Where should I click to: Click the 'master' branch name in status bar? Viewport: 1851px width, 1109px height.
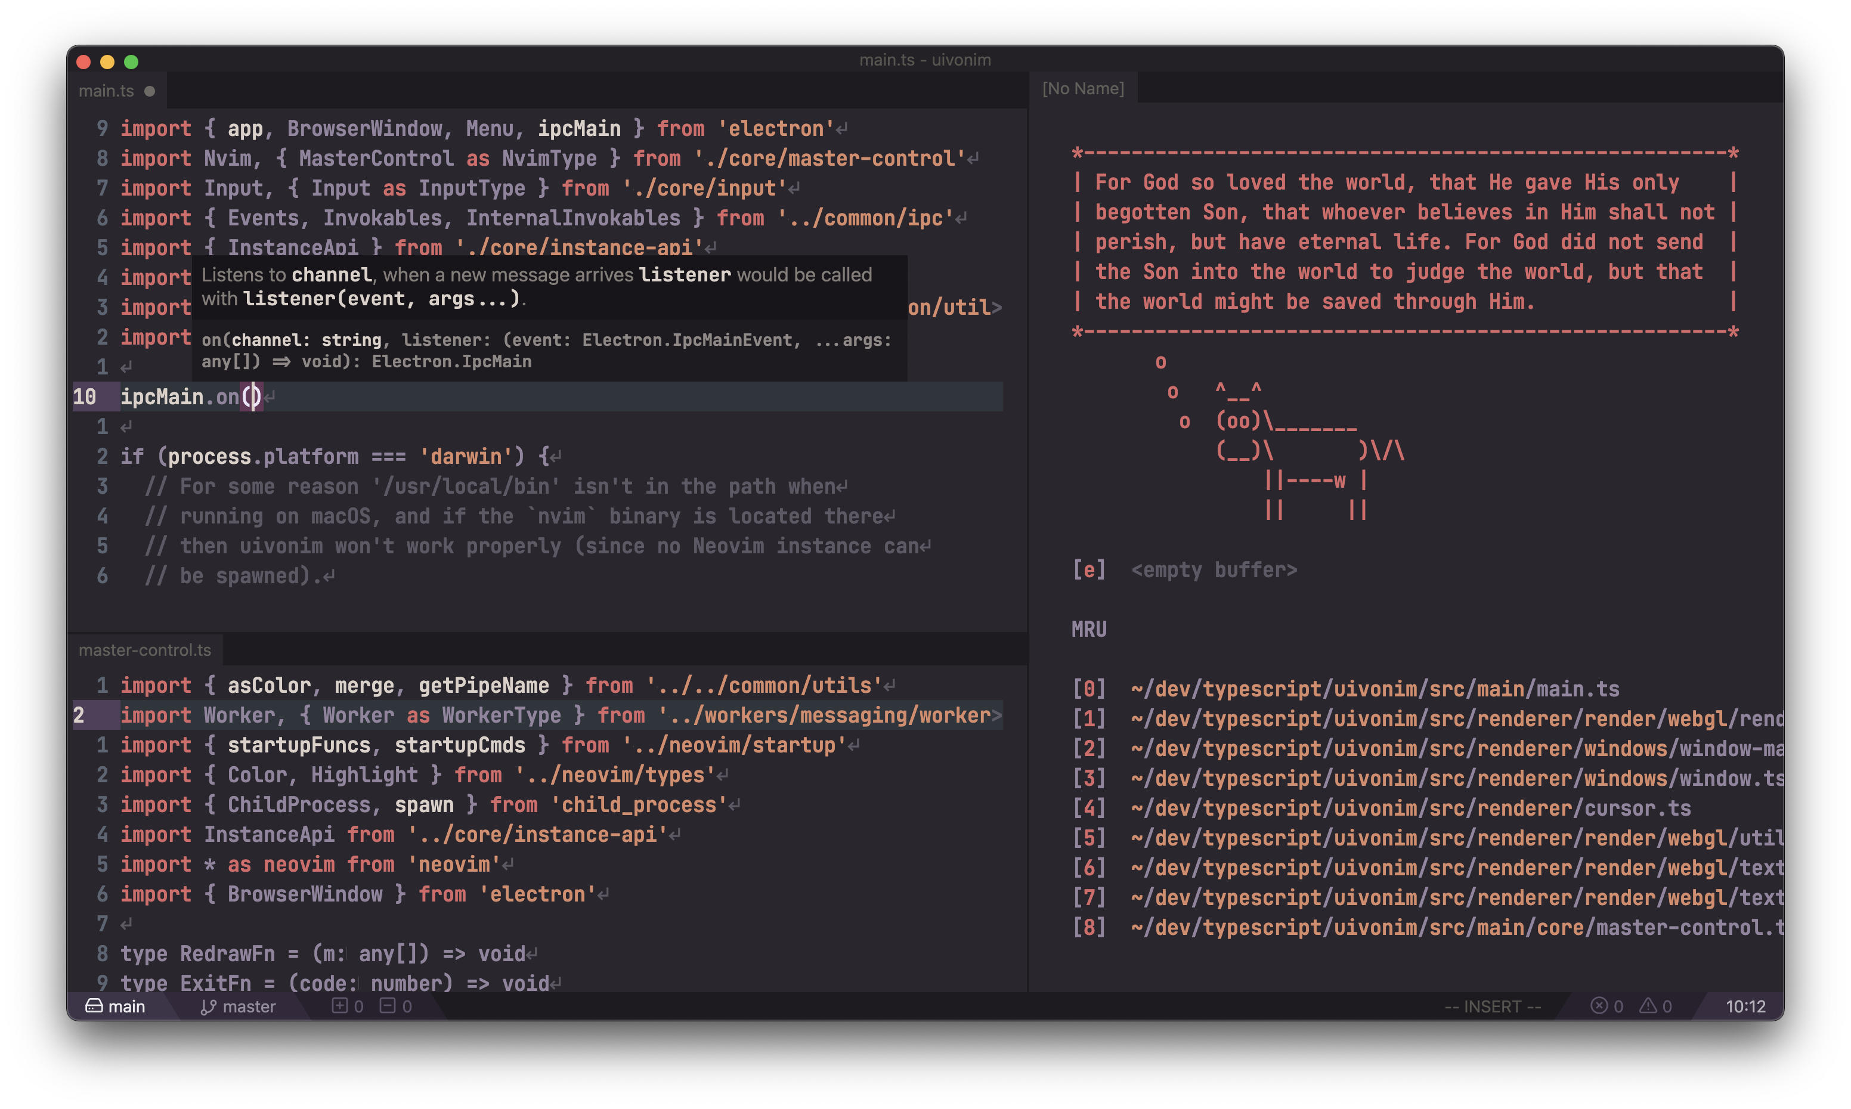point(249,1006)
